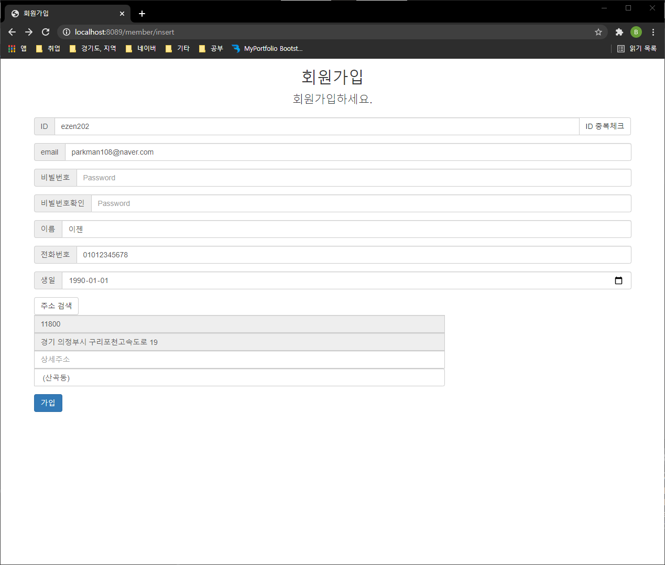Click the forward navigation arrow
Image resolution: width=665 pixels, height=565 pixels.
(28, 32)
